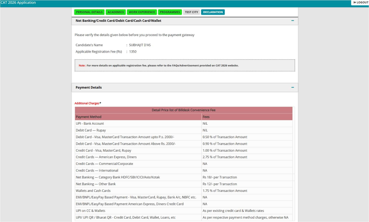
Task: Open the Personal Details tab
Action: click(89, 12)
